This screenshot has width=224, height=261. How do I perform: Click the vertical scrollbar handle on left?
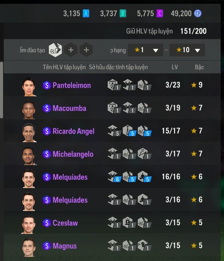(x=2, y=90)
